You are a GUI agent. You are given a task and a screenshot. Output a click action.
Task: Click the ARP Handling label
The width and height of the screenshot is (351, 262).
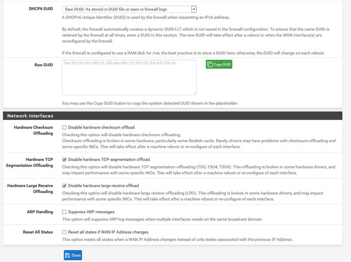click(x=40, y=212)
